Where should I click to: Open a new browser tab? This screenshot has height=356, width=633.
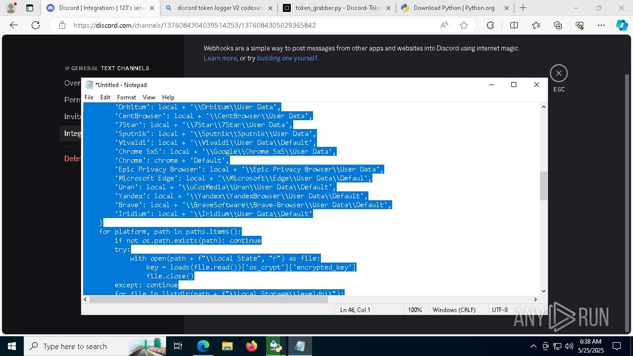(523, 8)
